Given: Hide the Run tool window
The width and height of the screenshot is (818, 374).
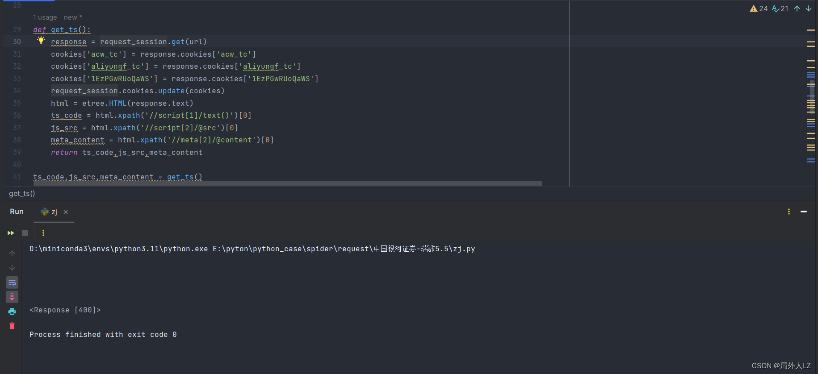Looking at the screenshot, I should pyautogui.click(x=804, y=212).
